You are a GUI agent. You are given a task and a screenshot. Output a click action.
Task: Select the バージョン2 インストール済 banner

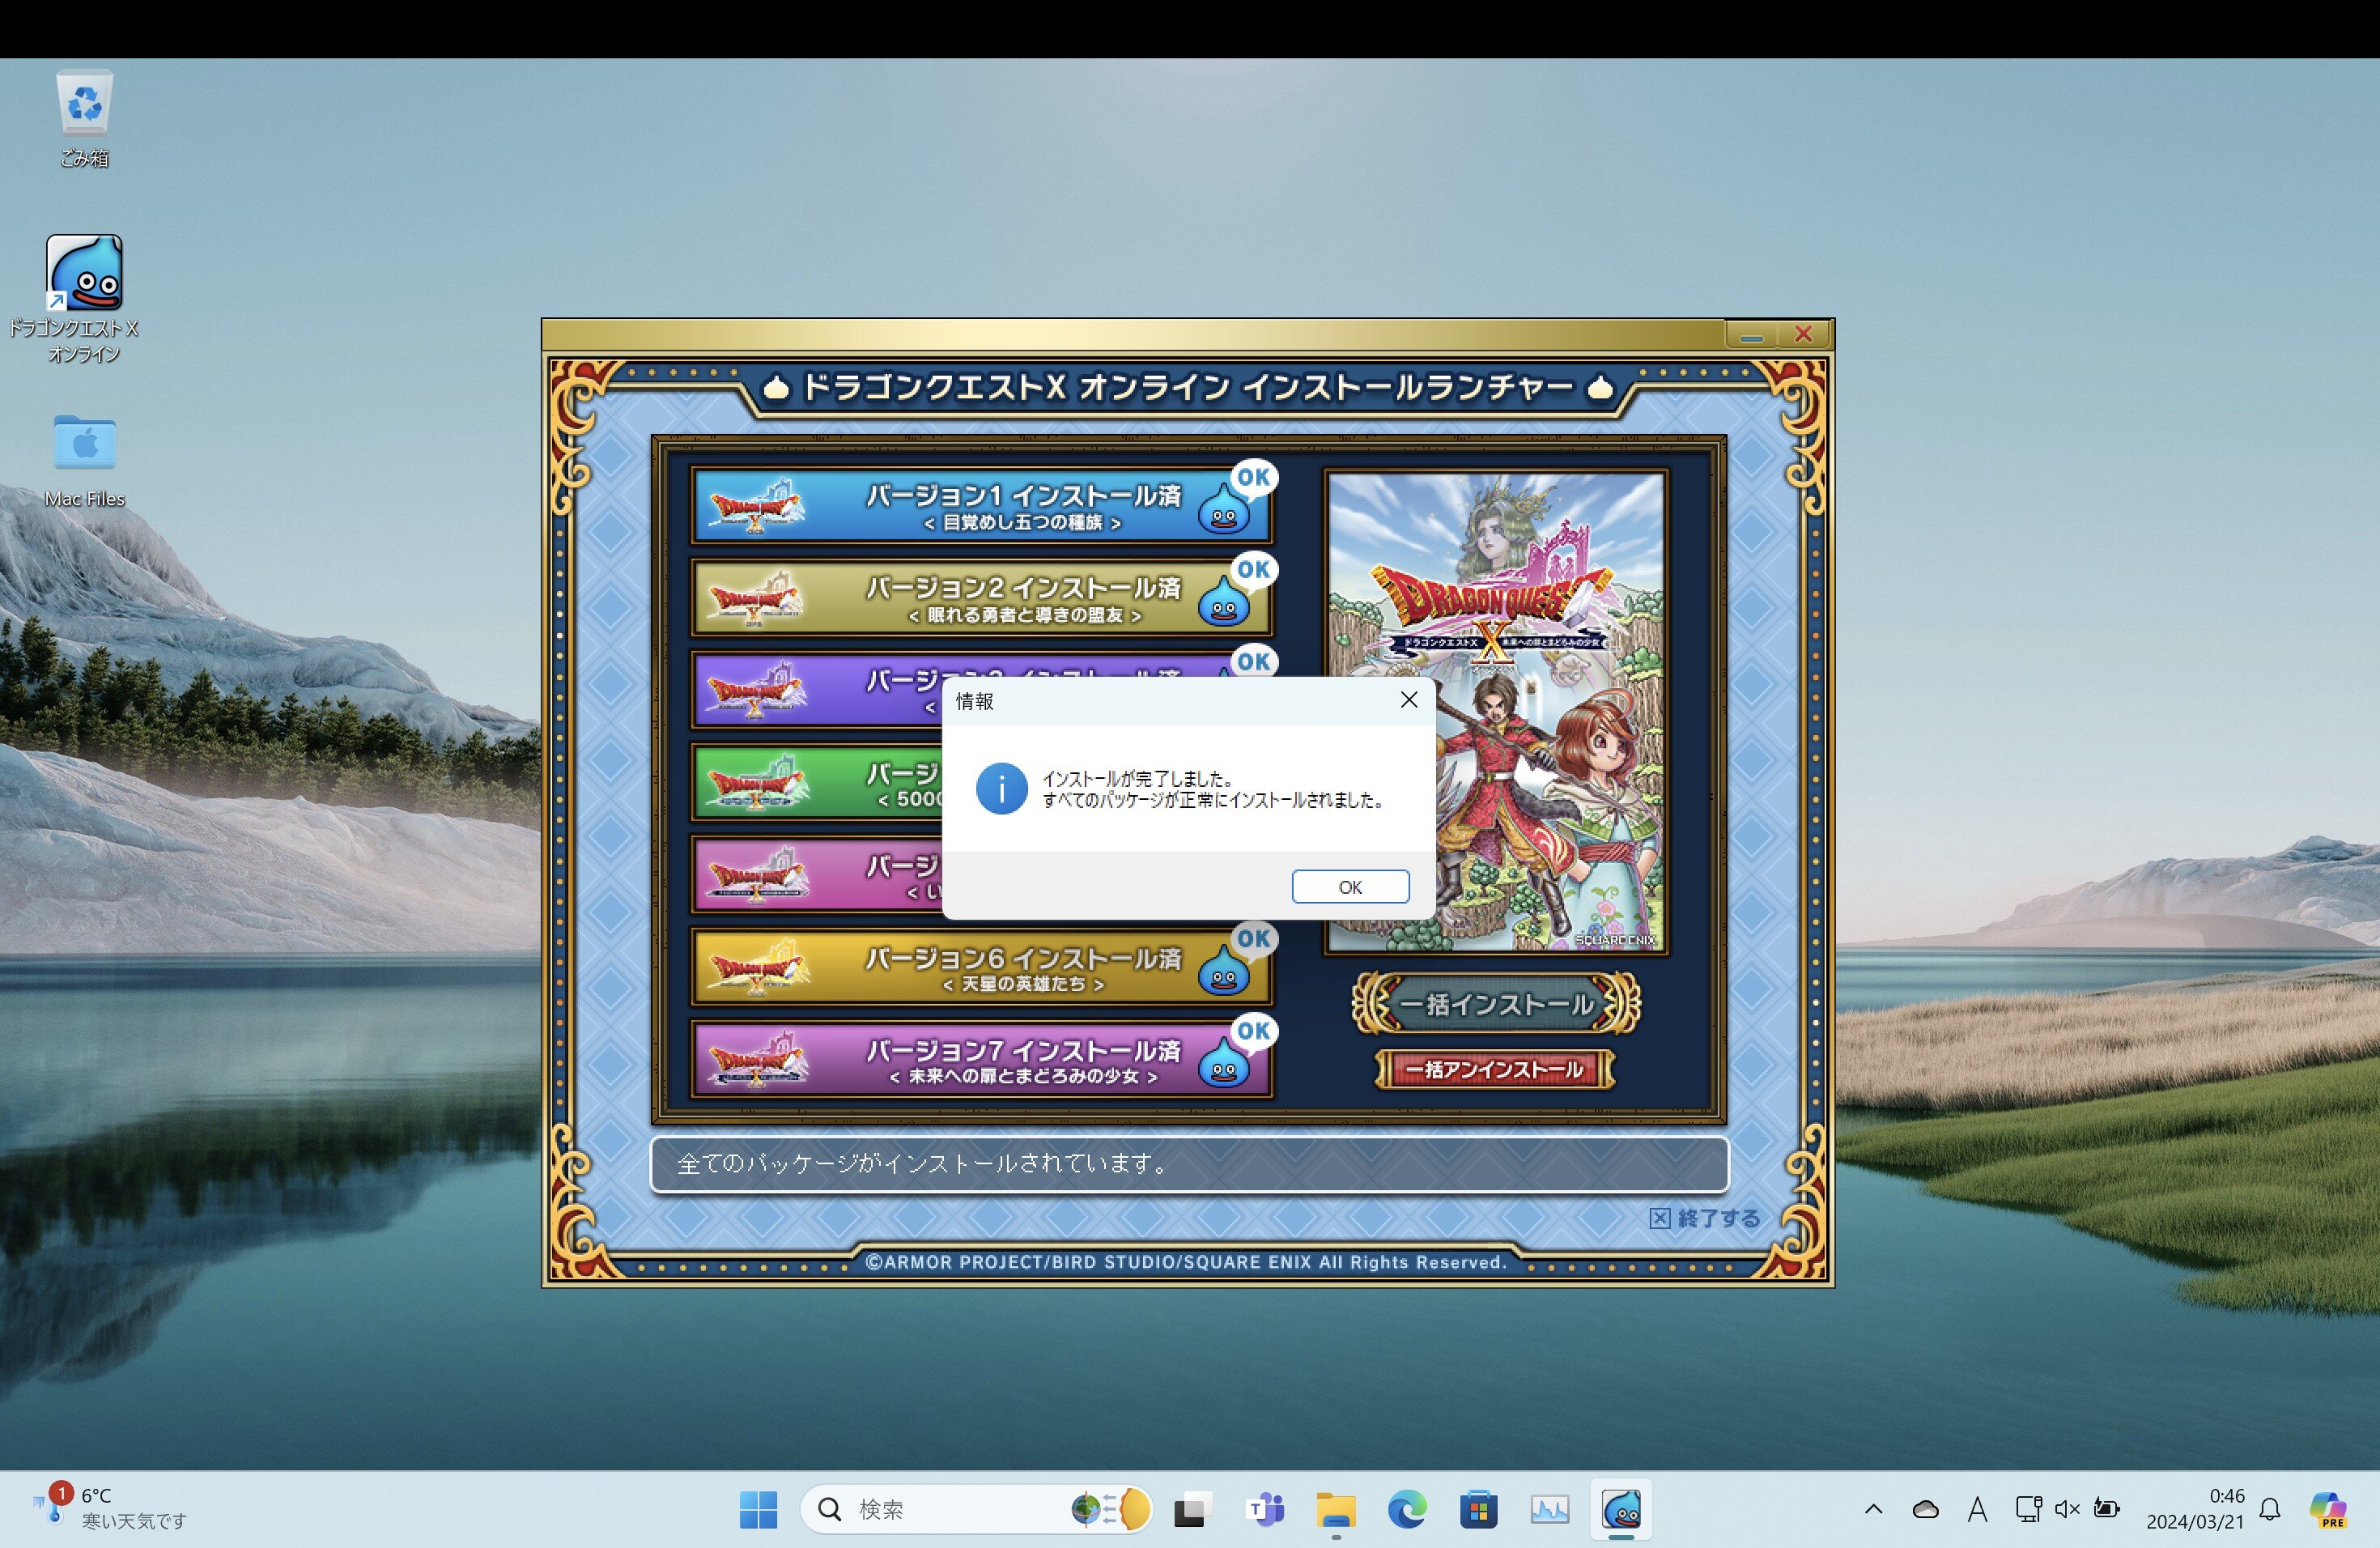pos(981,598)
